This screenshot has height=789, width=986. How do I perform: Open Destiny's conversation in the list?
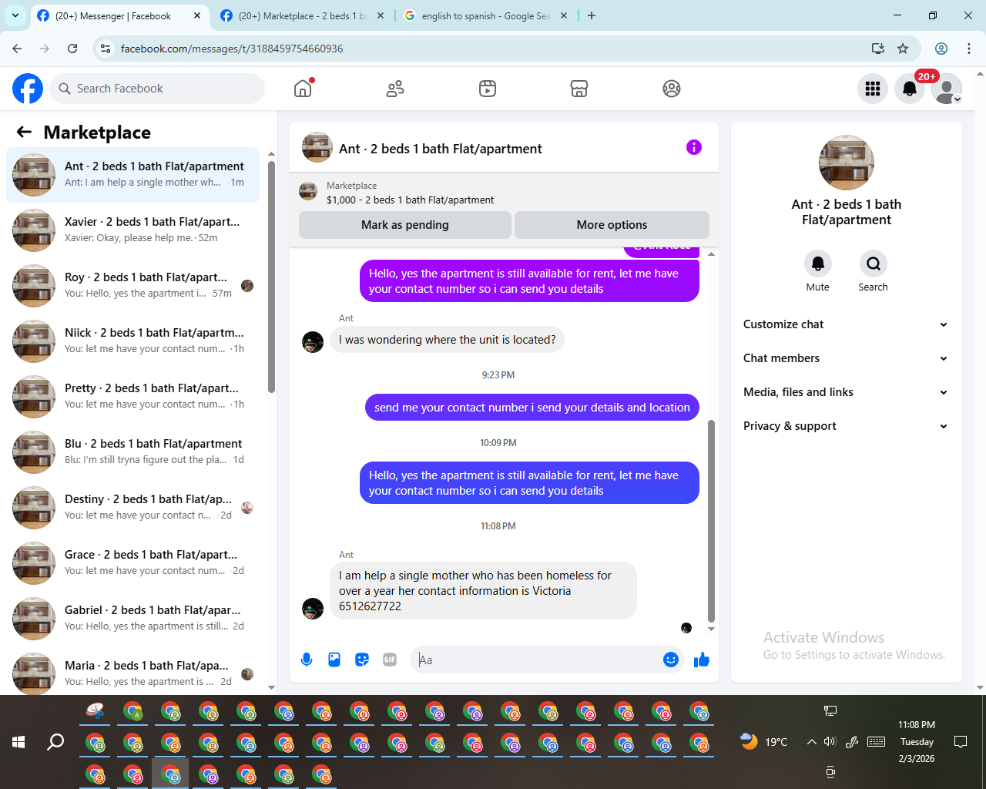coord(132,508)
